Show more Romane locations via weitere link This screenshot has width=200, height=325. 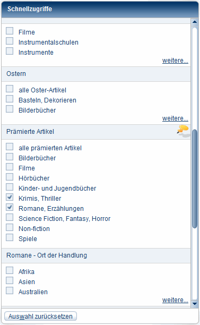[175, 300]
